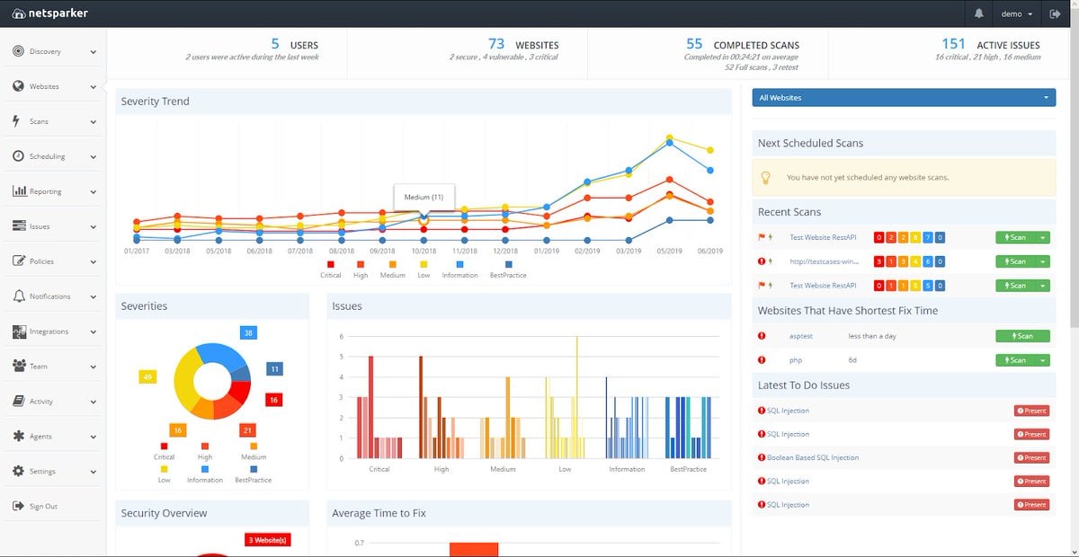Open the Websites sidebar menu

(x=55, y=87)
